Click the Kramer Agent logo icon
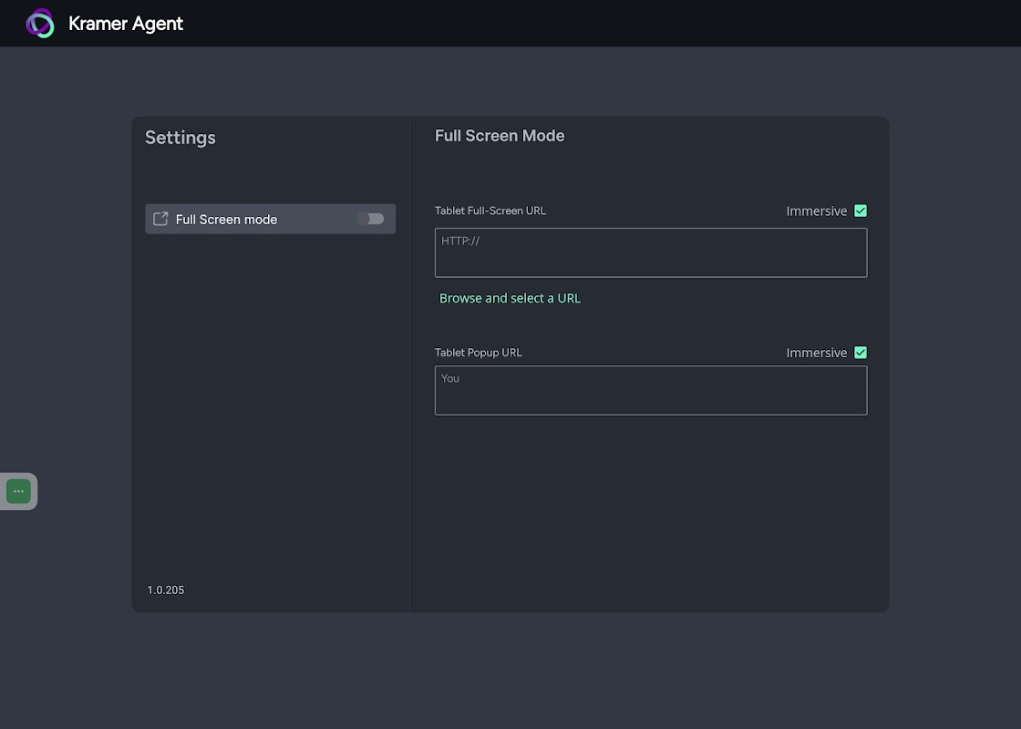 pos(40,24)
